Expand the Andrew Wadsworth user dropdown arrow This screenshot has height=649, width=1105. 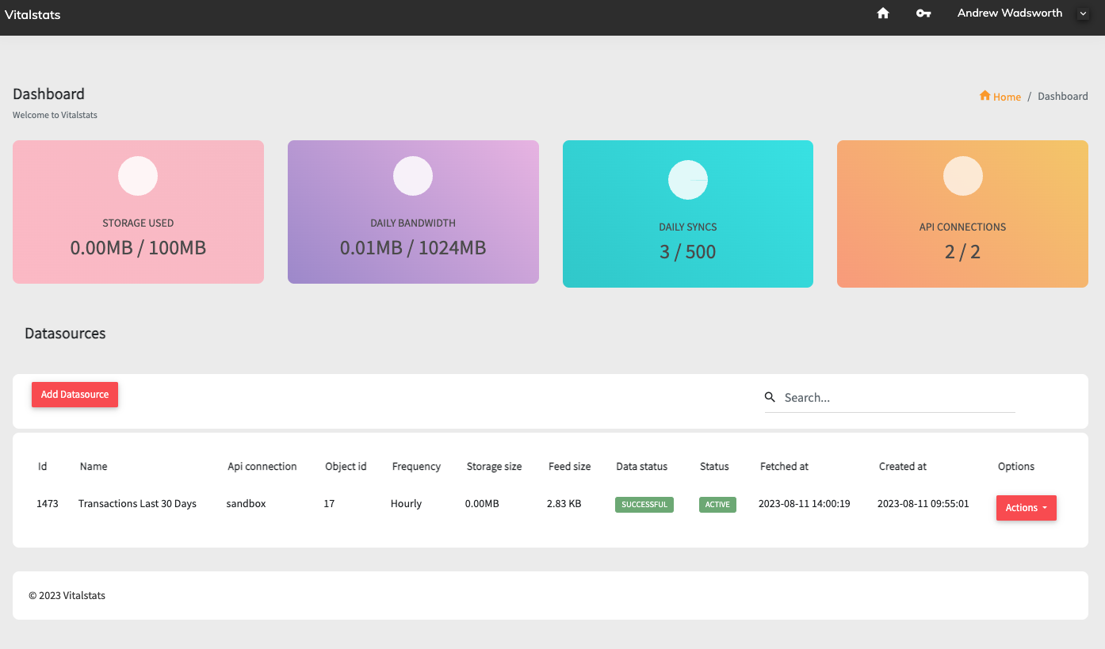1083,13
